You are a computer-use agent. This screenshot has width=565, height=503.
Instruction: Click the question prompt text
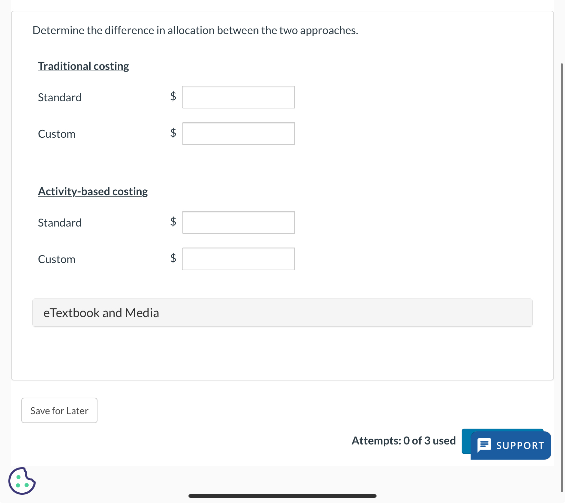tap(195, 30)
